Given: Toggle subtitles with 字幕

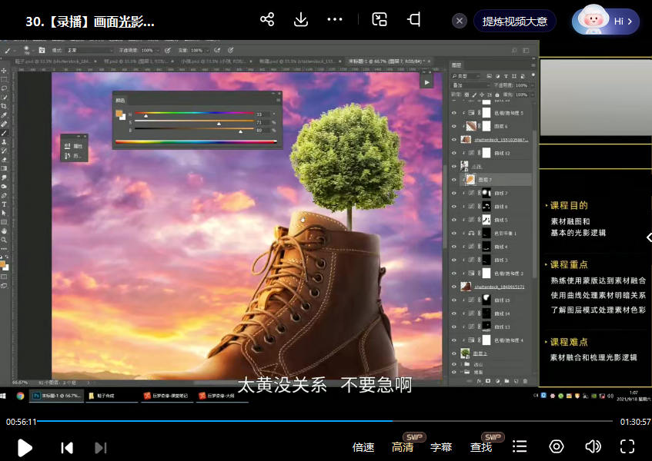Looking at the screenshot, I should click(x=441, y=447).
